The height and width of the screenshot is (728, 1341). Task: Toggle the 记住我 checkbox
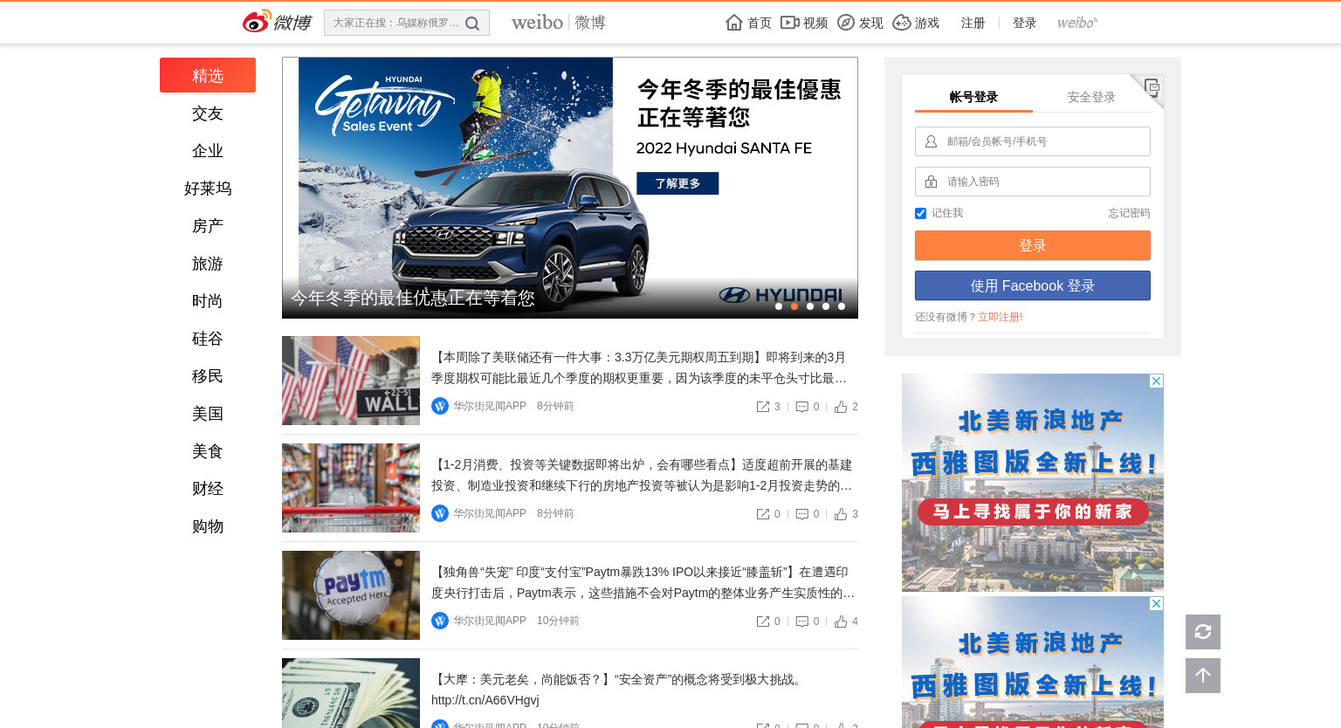(x=920, y=213)
